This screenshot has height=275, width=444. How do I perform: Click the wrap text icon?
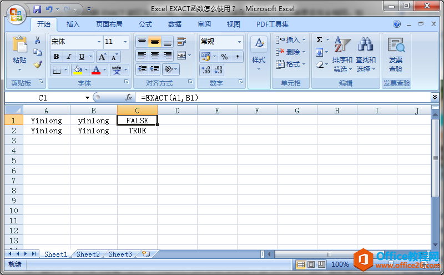click(181, 42)
